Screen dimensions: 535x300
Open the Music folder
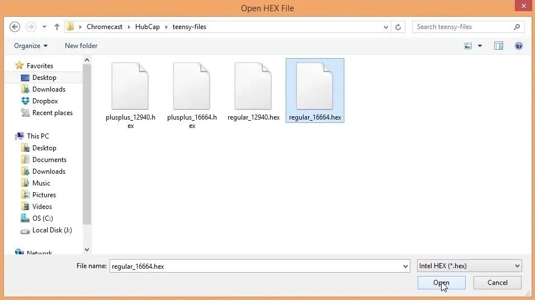41,183
